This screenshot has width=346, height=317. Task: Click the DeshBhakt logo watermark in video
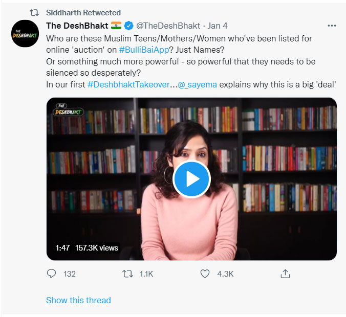click(69, 108)
